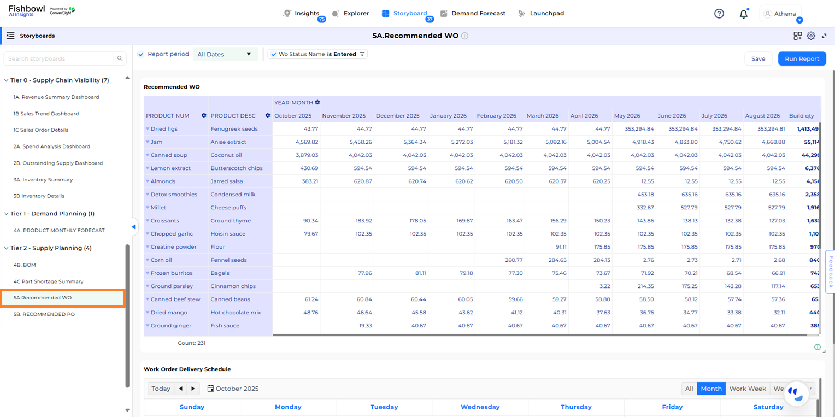Uncheck the Report period checkbox
Image resolution: width=835 pixels, height=417 pixels.
click(x=141, y=54)
